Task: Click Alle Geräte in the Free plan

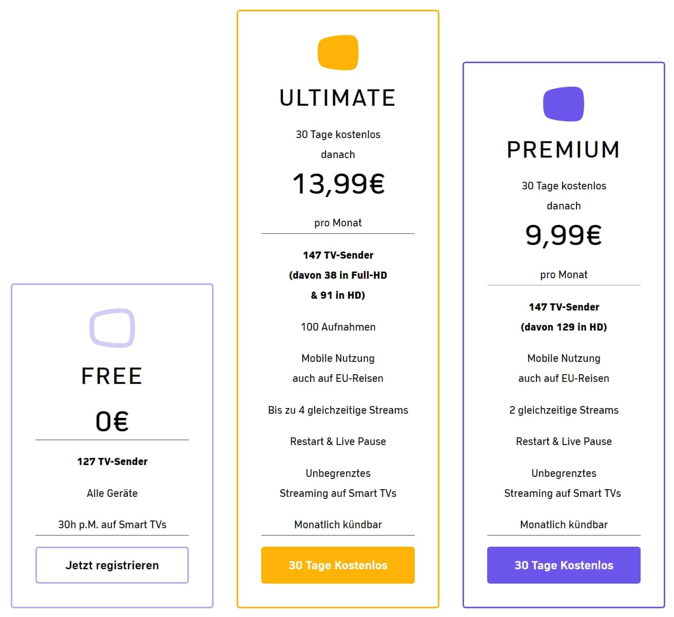Action: coord(112,493)
